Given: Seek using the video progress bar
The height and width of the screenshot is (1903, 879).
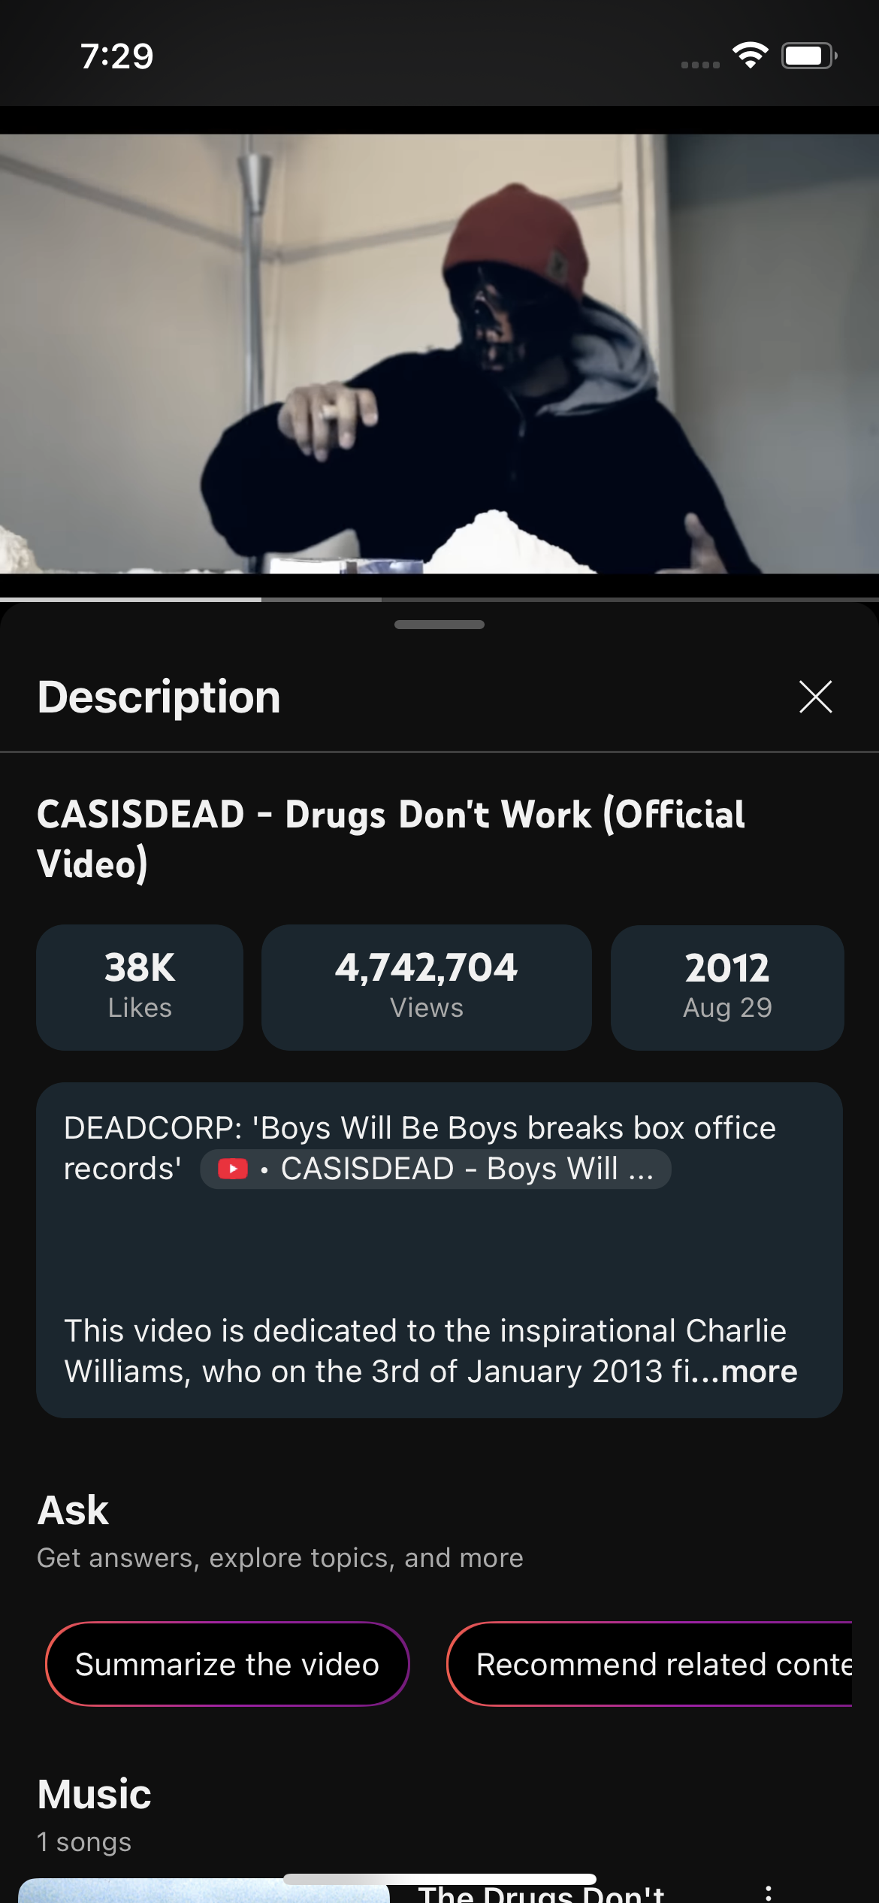Looking at the screenshot, I should pos(439,599).
